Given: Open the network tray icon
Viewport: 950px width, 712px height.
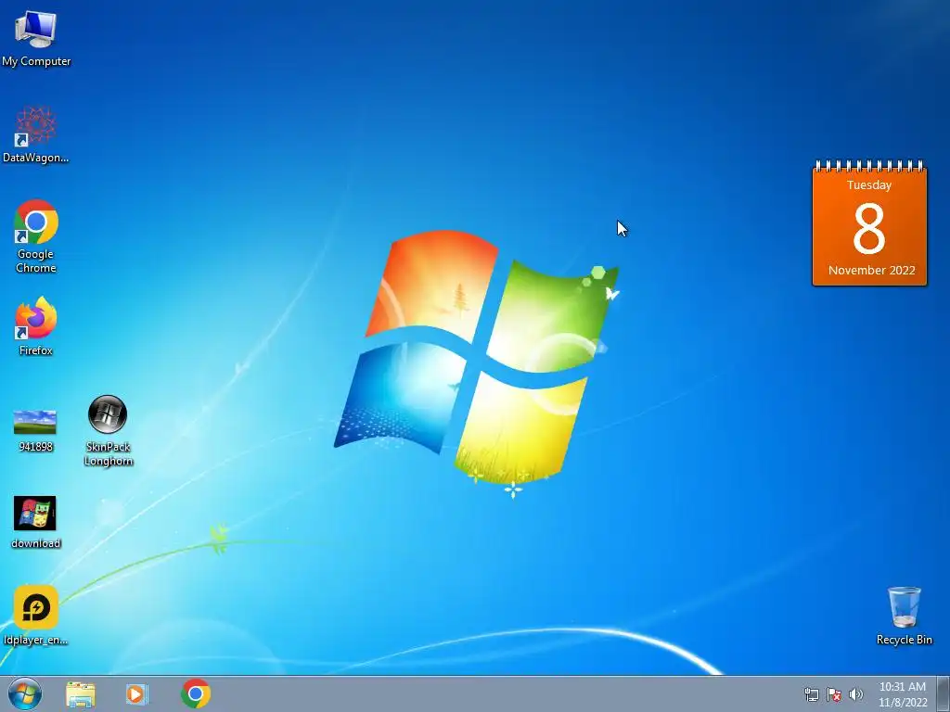Looking at the screenshot, I should 811,694.
